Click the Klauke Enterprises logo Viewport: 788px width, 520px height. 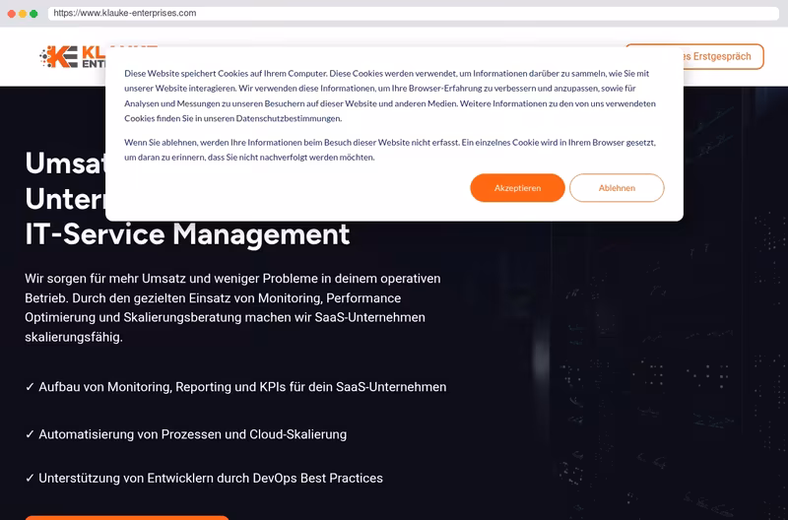coord(73,57)
